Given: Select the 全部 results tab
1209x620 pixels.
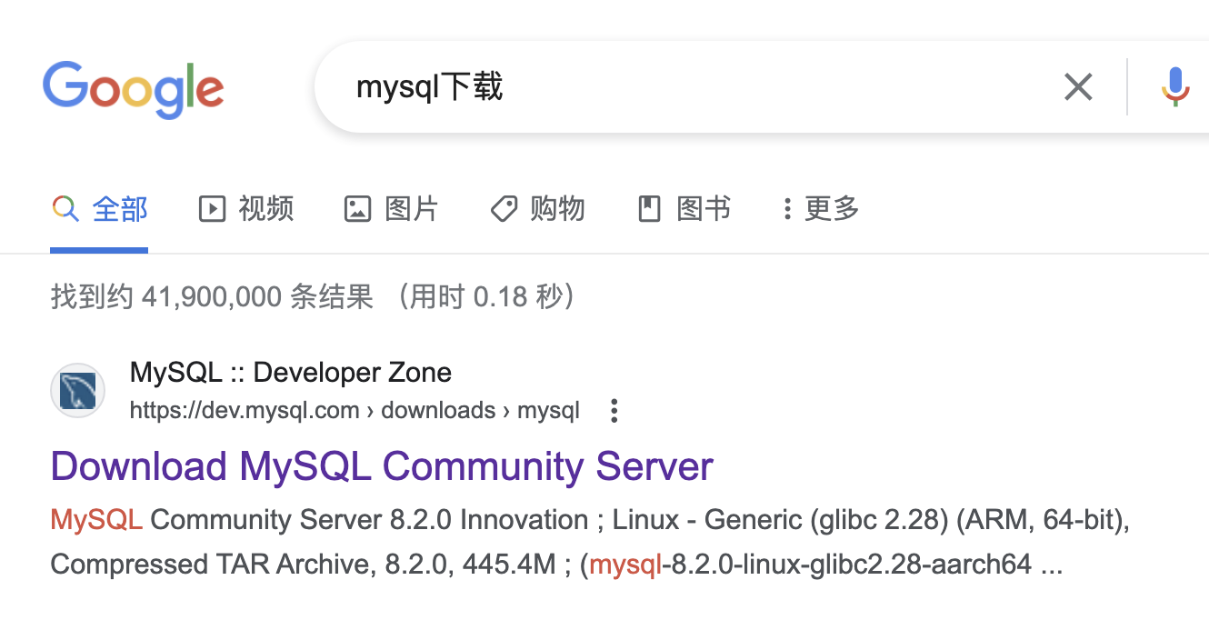Looking at the screenshot, I should coord(119,209).
